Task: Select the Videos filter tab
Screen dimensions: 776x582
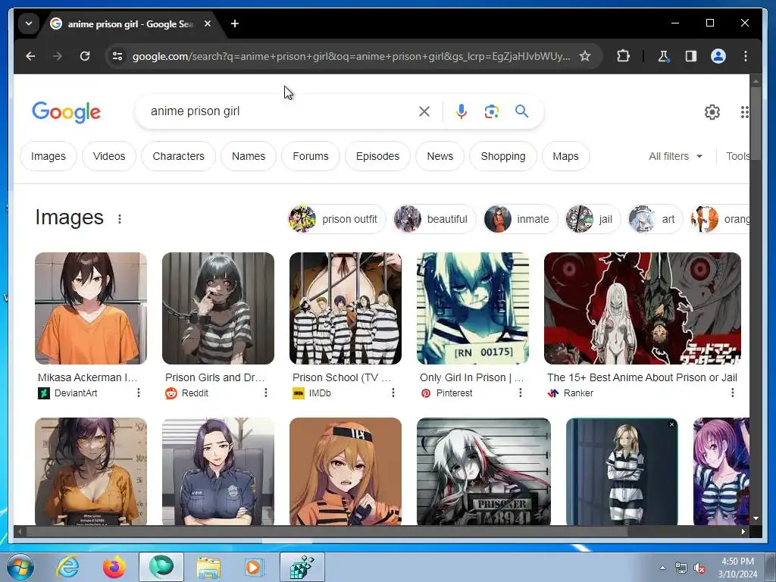Action: tap(109, 156)
